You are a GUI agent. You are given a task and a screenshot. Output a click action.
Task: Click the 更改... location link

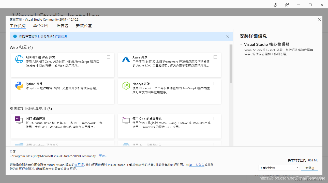(x=103, y=156)
